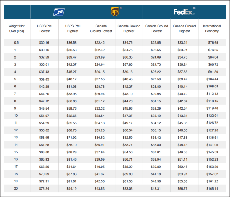Click the cell showing $49.53
Viewport: 230px width, 197px height.
coord(182,152)
